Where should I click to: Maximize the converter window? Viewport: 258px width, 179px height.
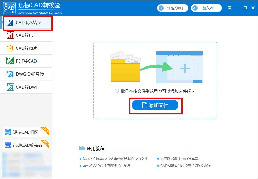click(x=245, y=8)
